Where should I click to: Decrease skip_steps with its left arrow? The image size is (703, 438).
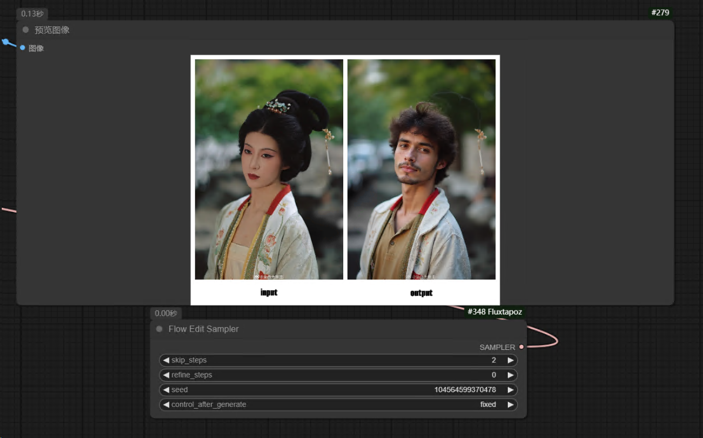pos(166,360)
